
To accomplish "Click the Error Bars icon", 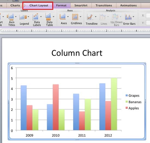I will click(128, 17).
